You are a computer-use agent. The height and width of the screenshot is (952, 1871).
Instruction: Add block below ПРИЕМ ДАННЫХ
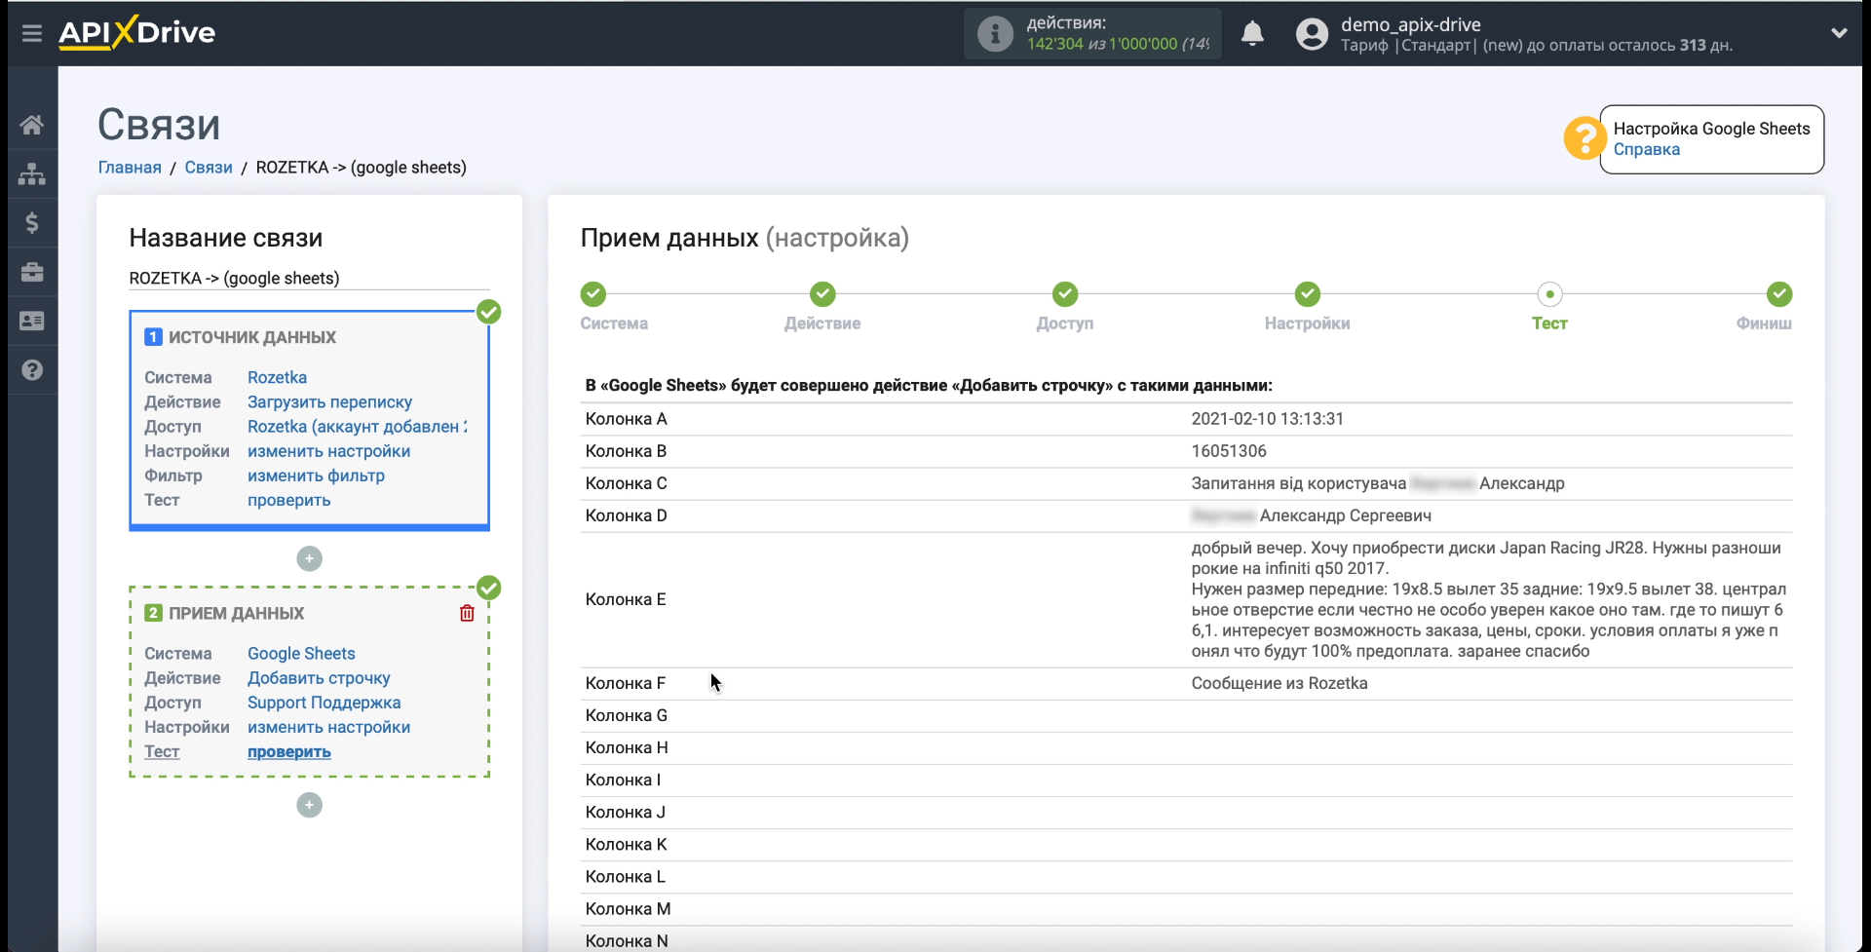(309, 805)
